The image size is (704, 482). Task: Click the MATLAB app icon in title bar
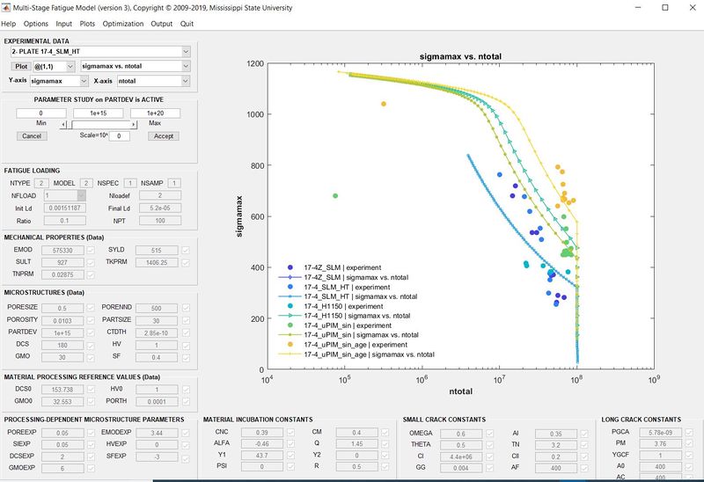7,7
